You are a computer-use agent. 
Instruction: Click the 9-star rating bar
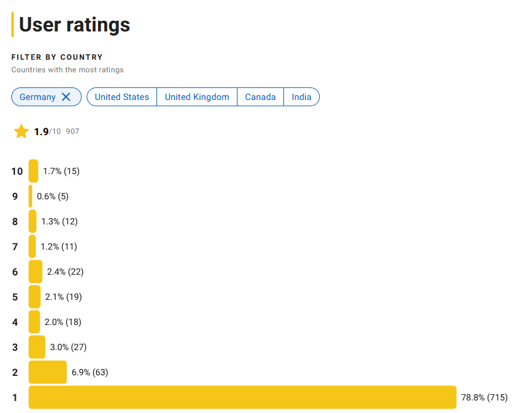31,196
